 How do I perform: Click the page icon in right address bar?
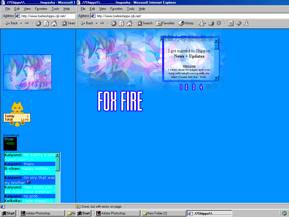click(93, 16)
